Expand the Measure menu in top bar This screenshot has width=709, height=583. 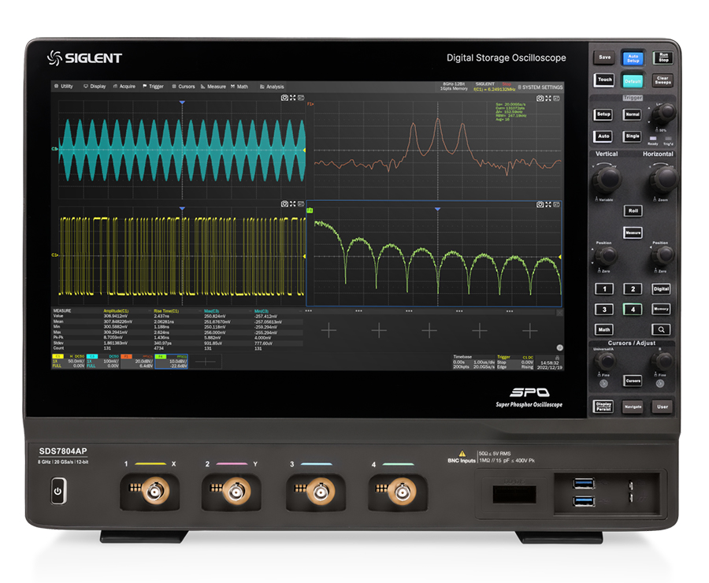[x=213, y=87]
